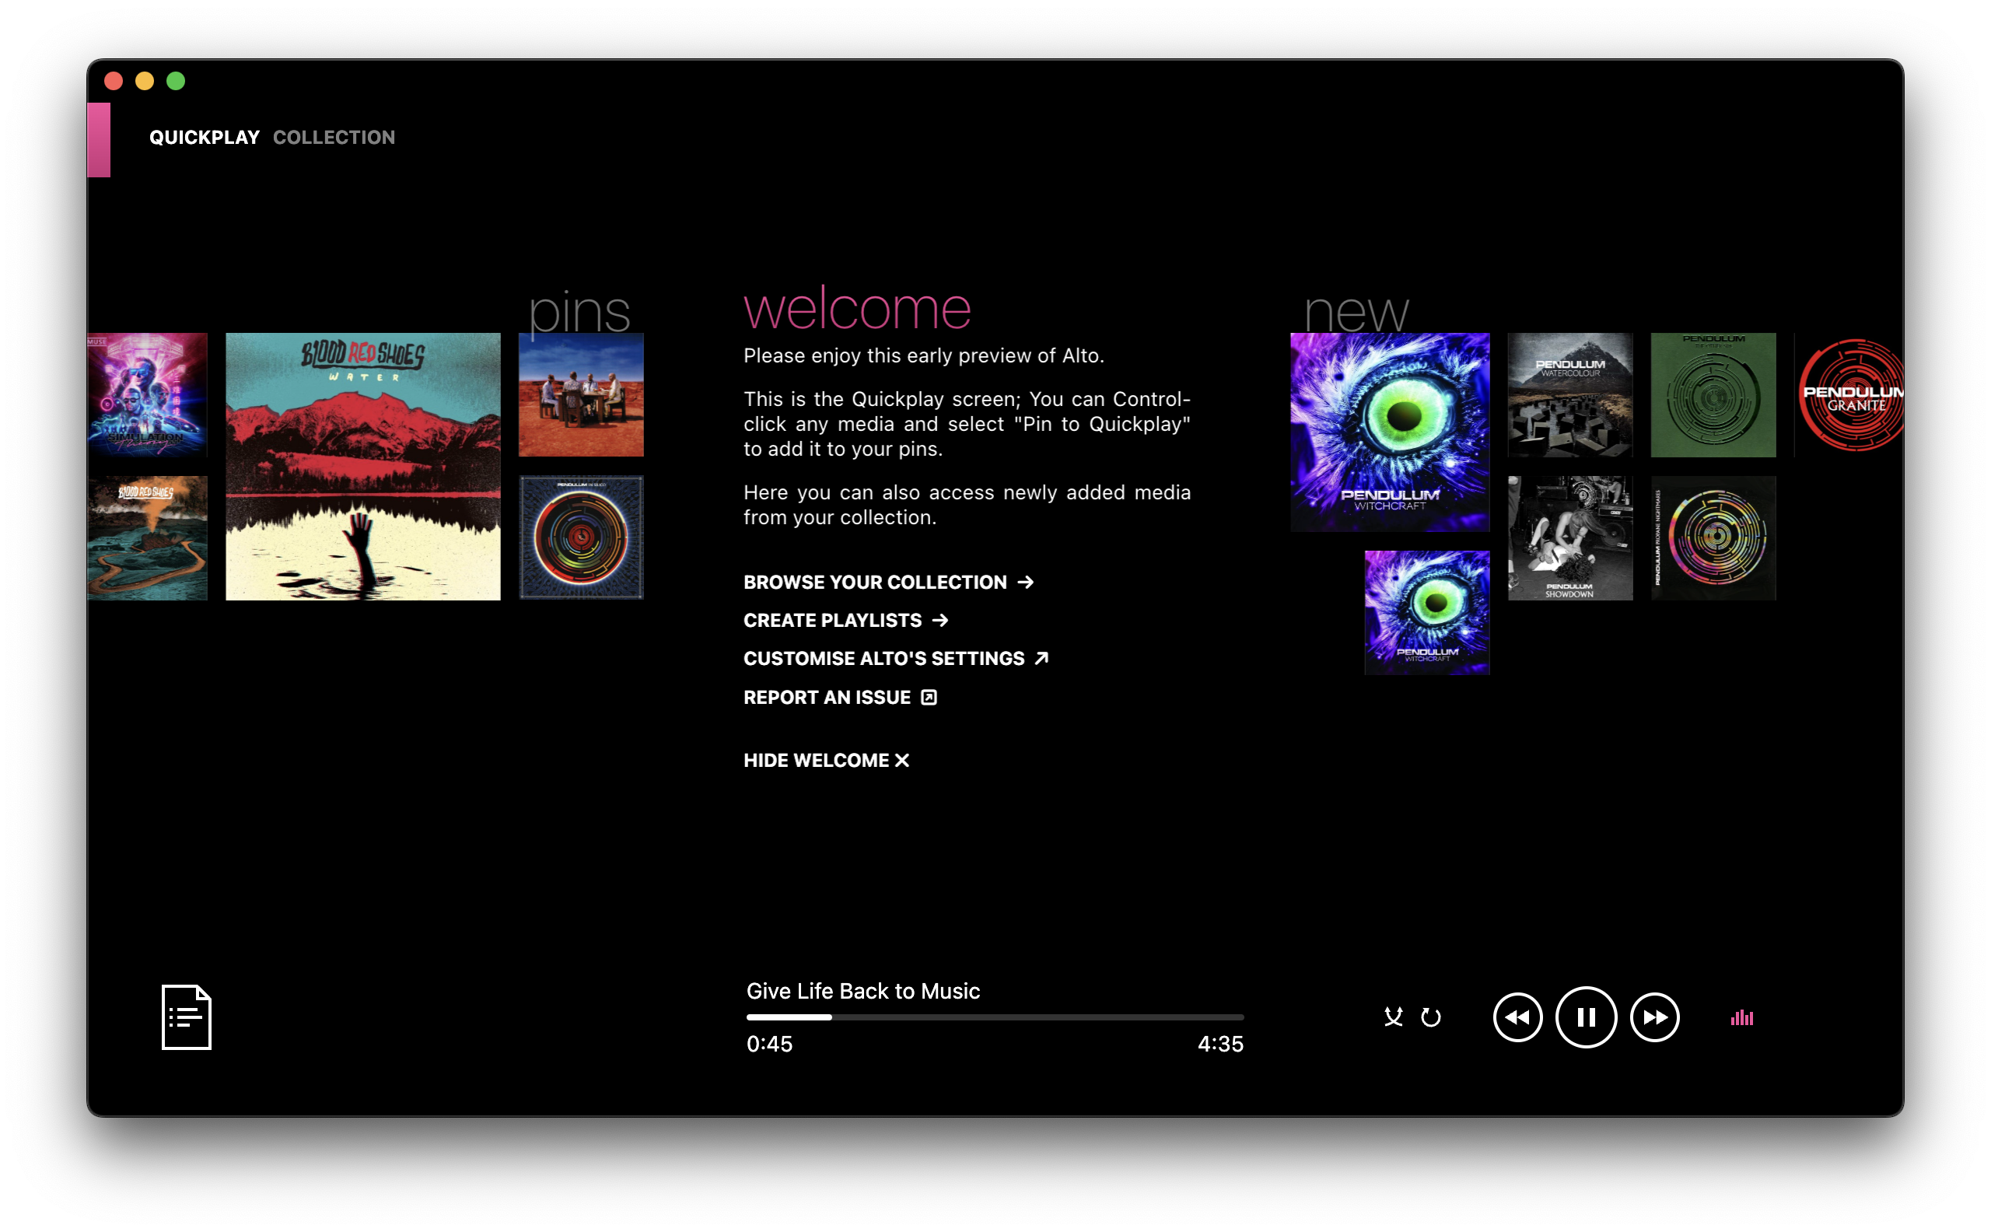
Task: Toggle shuffle playback
Action: pyautogui.click(x=1393, y=1017)
